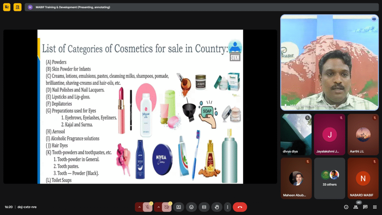
Task: Open the three-dot more options menu
Action: coord(227,207)
